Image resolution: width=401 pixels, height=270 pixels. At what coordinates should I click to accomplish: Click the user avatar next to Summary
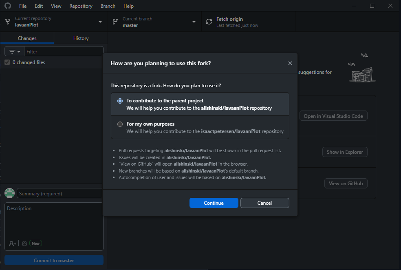click(10, 193)
